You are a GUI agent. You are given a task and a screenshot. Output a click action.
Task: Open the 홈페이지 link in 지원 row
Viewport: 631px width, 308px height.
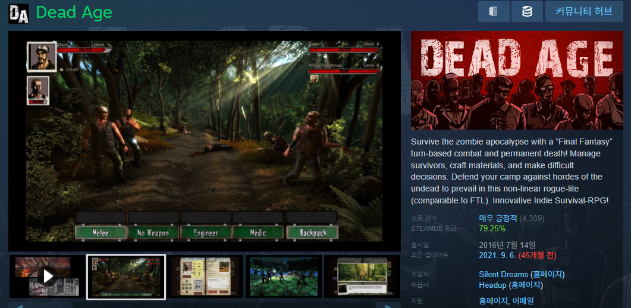click(494, 300)
